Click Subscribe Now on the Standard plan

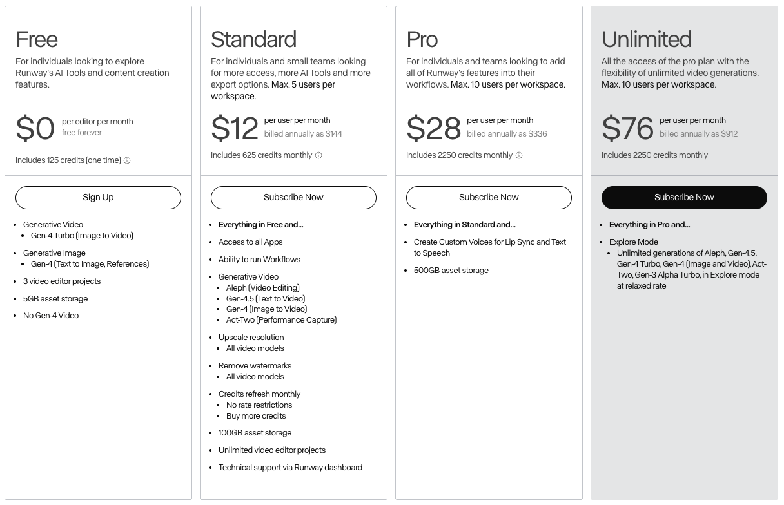point(293,198)
